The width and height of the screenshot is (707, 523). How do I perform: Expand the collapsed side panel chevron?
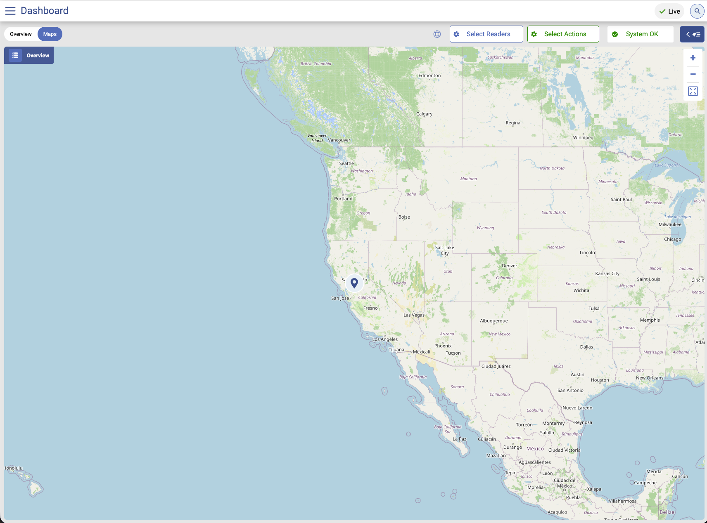[692, 34]
